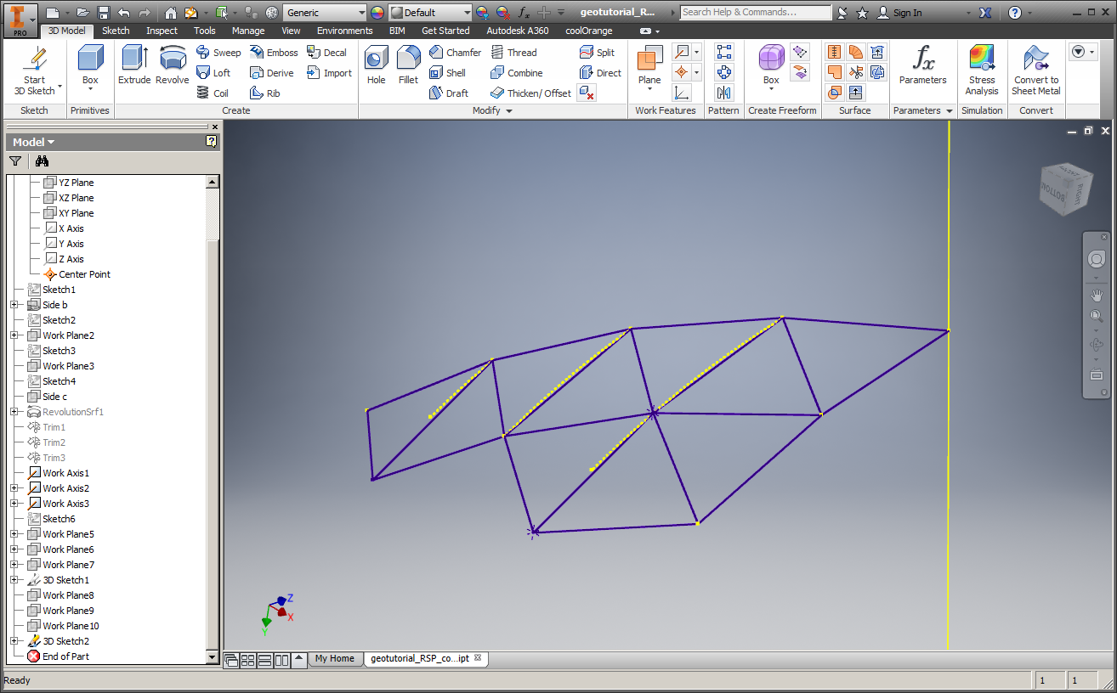This screenshot has height=693, width=1117.
Task: Switch to the Environments tab
Action: (x=345, y=31)
